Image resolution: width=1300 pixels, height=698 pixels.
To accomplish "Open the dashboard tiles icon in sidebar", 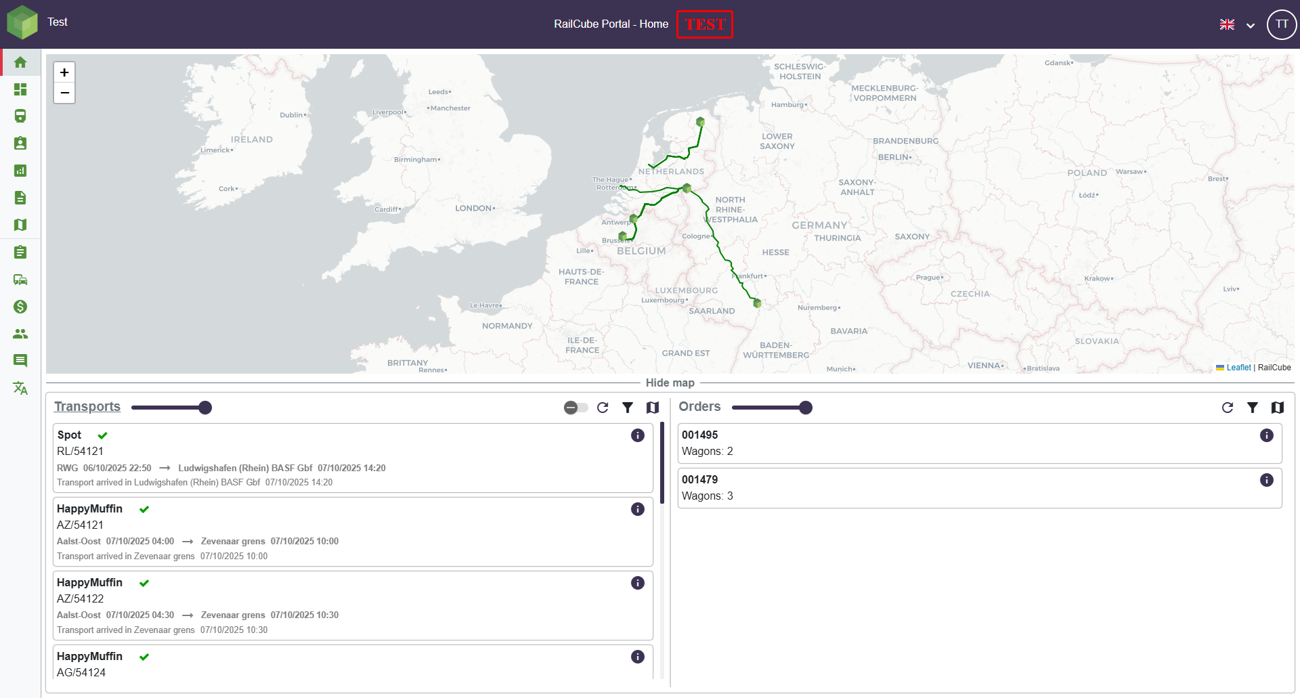I will [x=20, y=89].
